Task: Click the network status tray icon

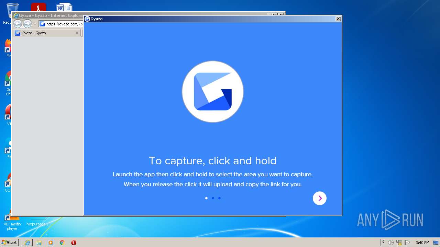Action: click(399, 243)
